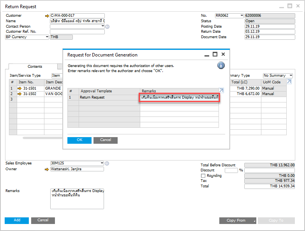Click the Copy To button
The height and width of the screenshot is (231, 305).
pyautogui.click(x=276, y=220)
